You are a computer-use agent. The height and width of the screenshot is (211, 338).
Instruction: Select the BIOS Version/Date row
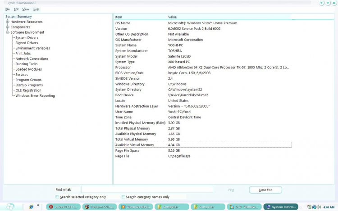(203, 73)
